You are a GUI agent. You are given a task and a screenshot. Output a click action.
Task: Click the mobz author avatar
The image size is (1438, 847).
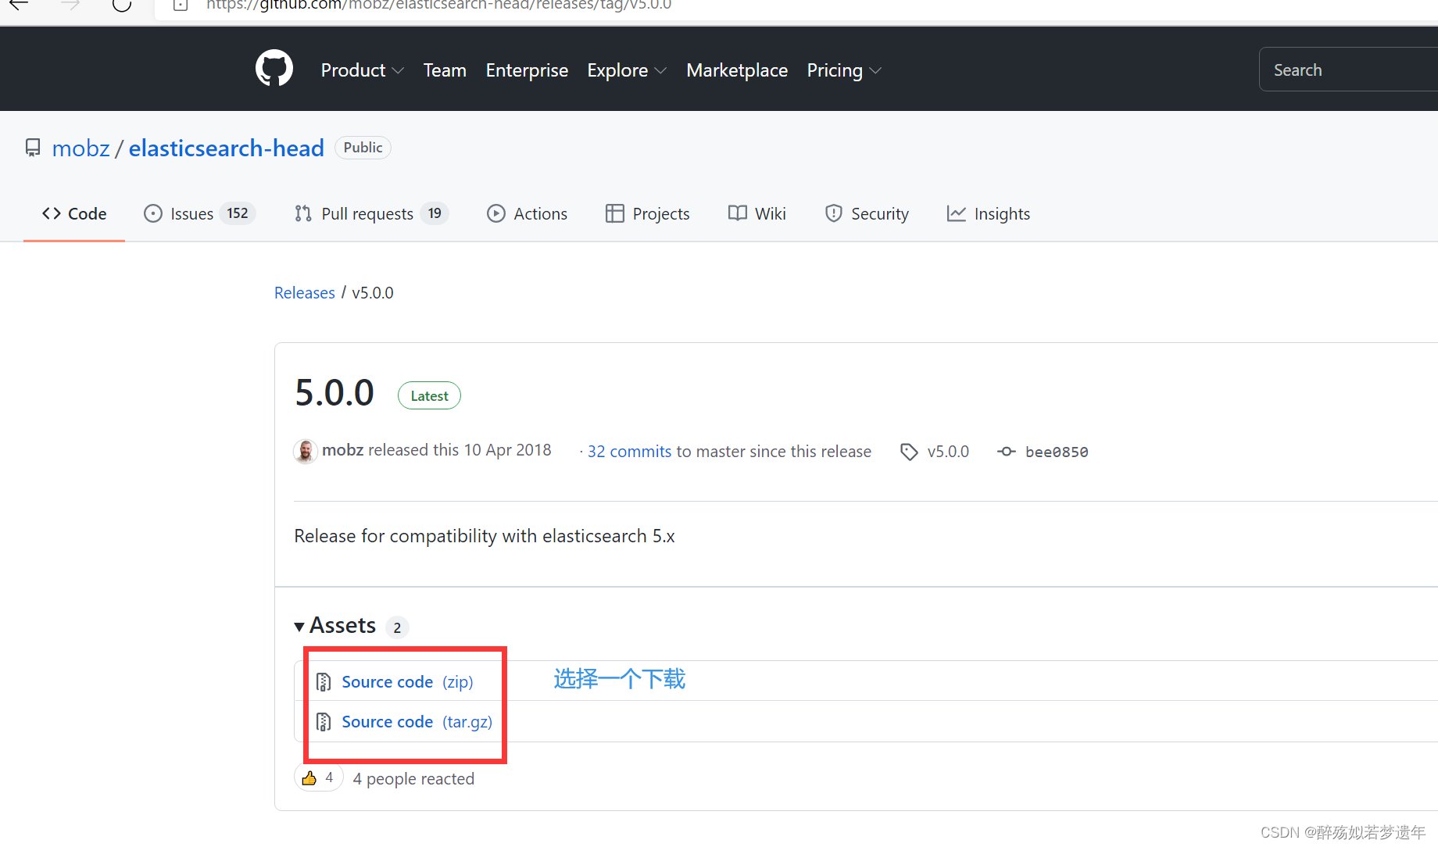pyautogui.click(x=306, y=451)
